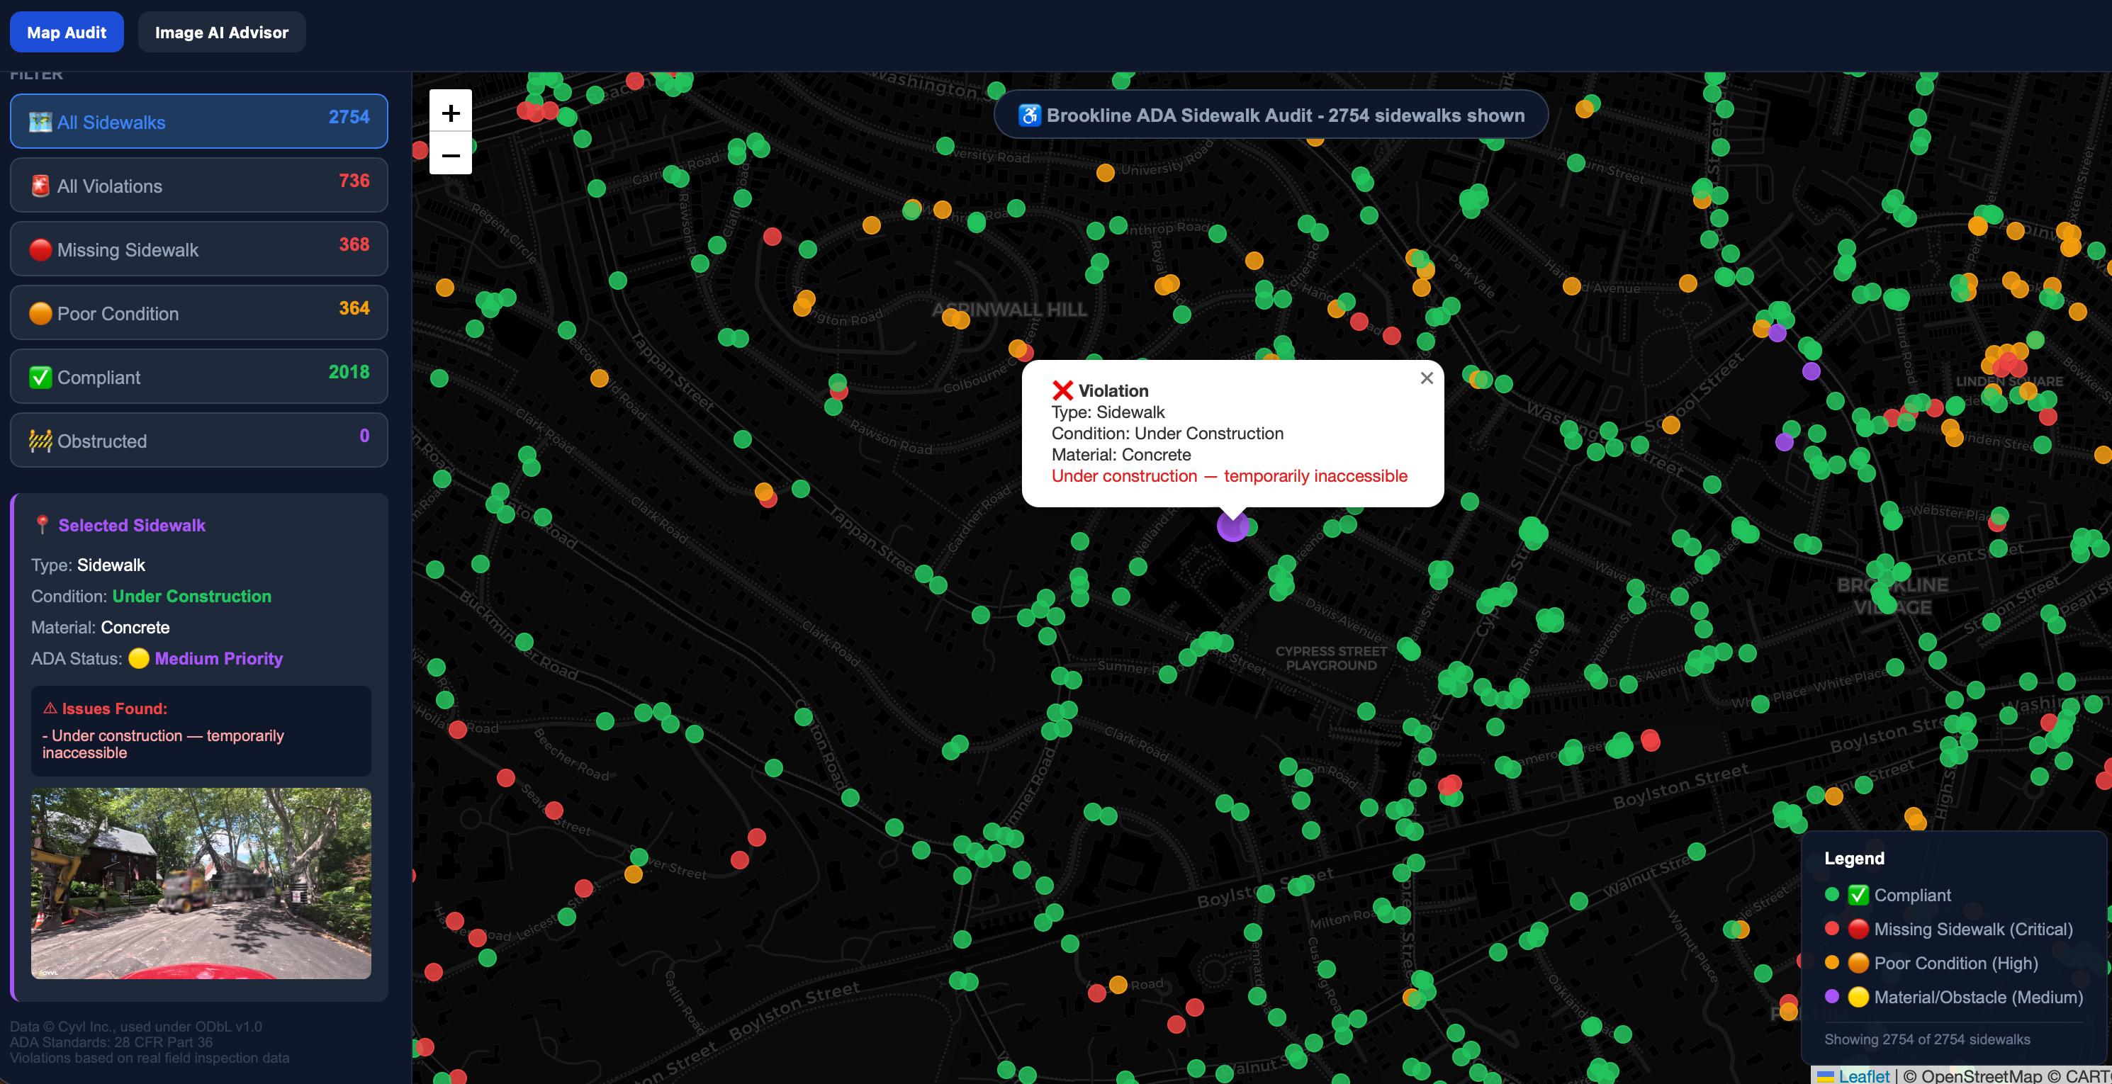Filter by Poor Condition sidewalks
This screenshot has width=2112, height=1084.
pos(198,313)
